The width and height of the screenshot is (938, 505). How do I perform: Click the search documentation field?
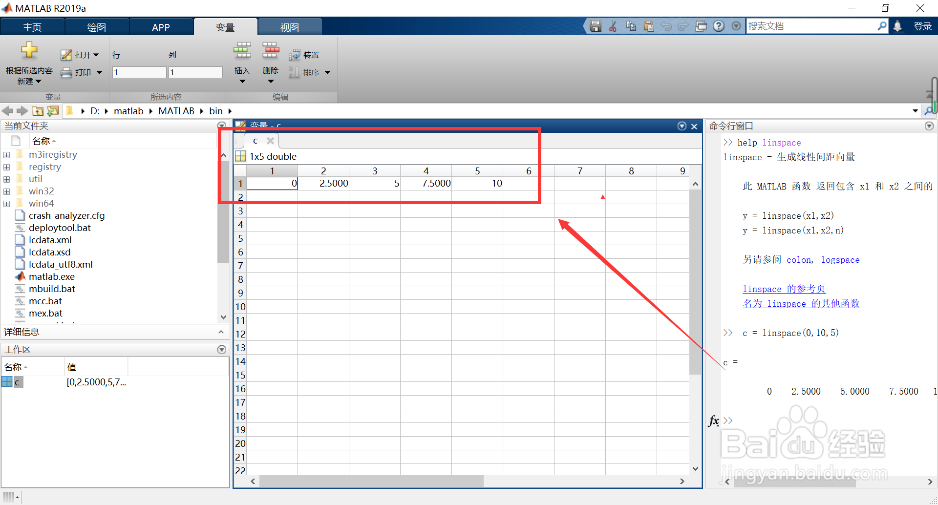pos(811,26)
